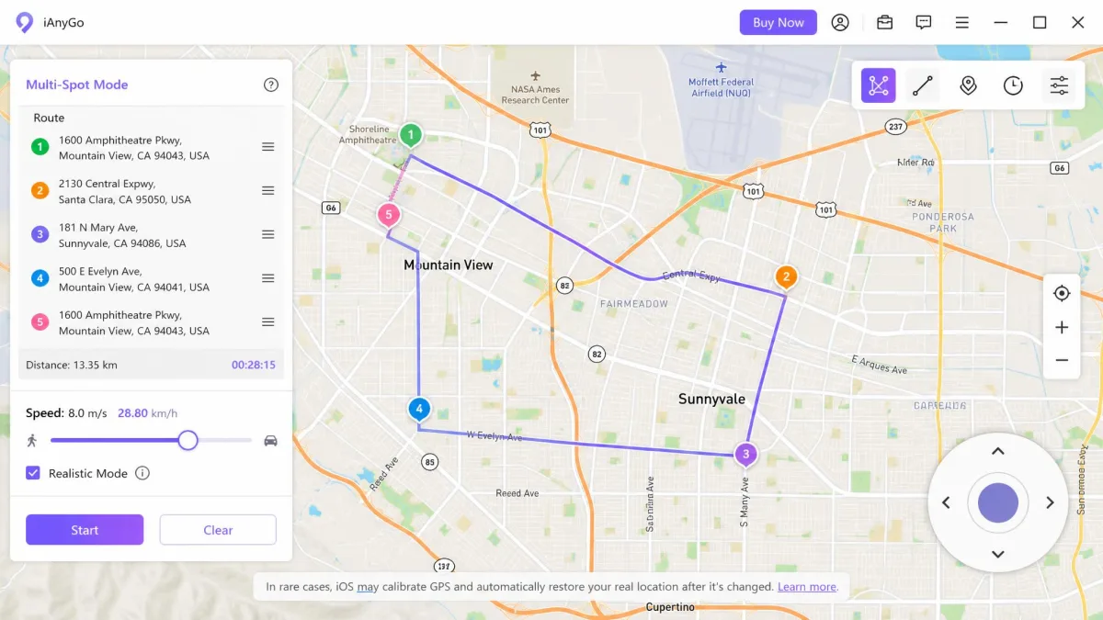Open the feedback message icon

click(x=924, y=23)
